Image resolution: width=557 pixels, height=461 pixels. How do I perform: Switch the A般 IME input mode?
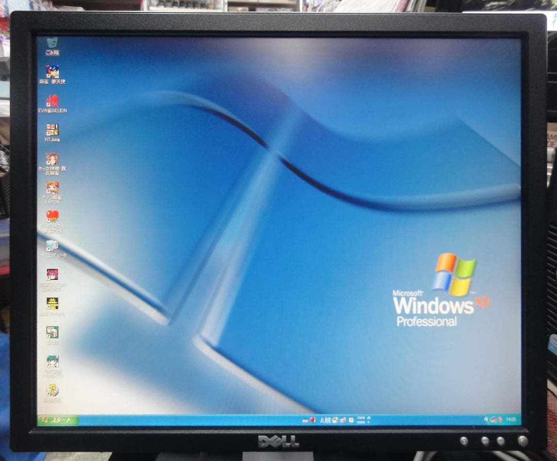click(x=325, y=419)
